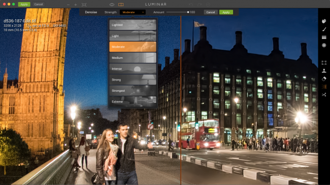The height and width of the screenshot is (185, 330).
Task: Click the scissors cut tool
Action: point(324,95)
